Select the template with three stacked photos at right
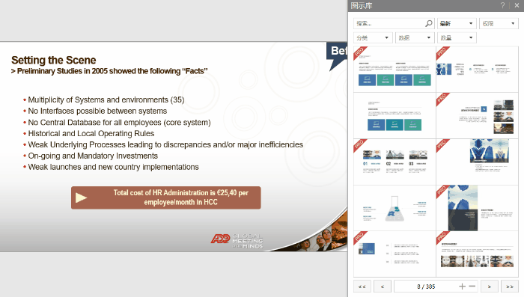524x297 pixels. click(478, 116)
